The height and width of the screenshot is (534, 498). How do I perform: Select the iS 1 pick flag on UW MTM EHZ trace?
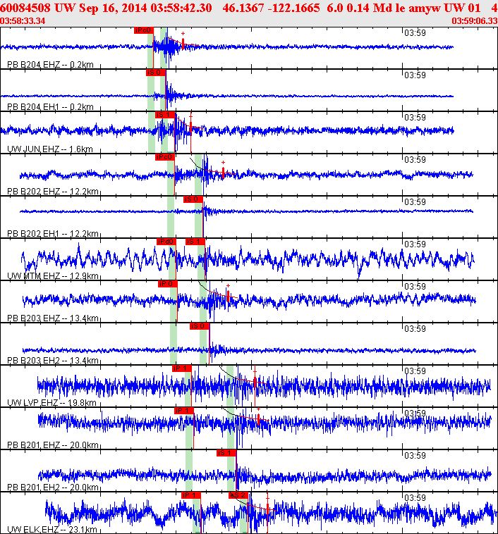pos(195,242)
